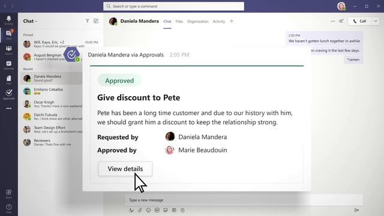Click the Approved status badge
384x216 pixels.
[x=119, y=80]
